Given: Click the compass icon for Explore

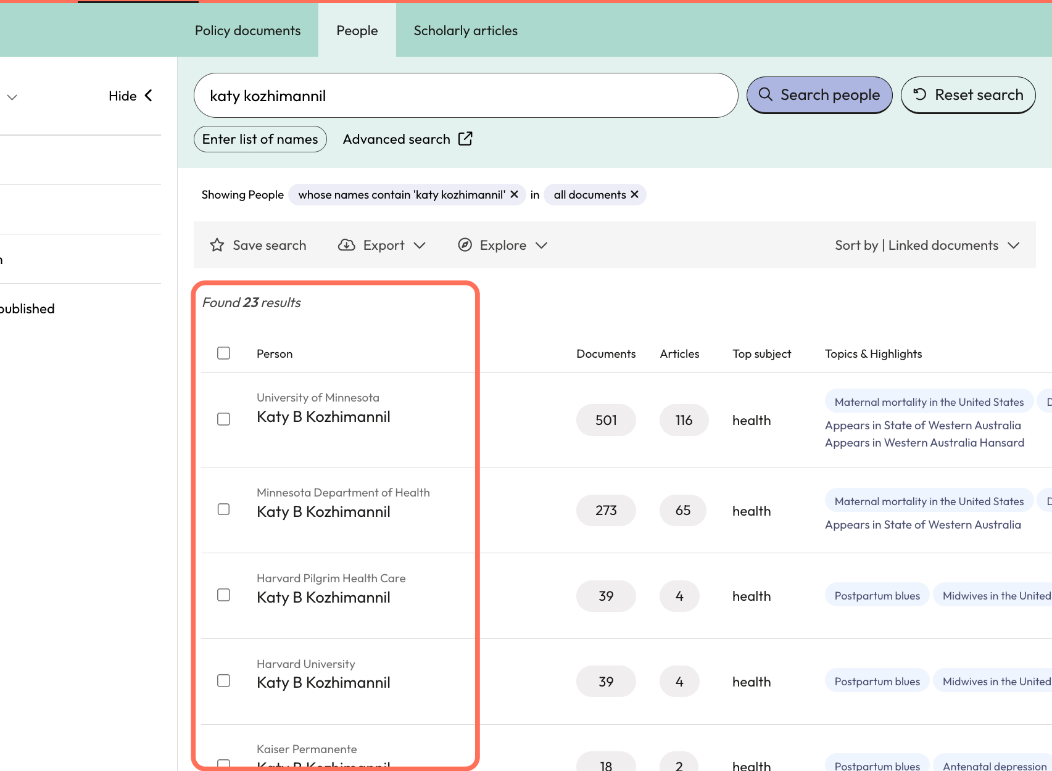Looking at the screenshot, I should 465,245.
